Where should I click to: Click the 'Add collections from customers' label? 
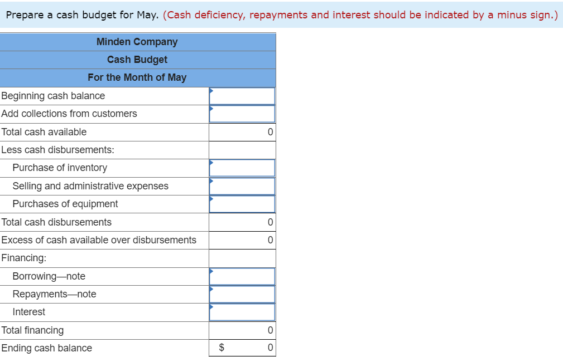(69, 114)
